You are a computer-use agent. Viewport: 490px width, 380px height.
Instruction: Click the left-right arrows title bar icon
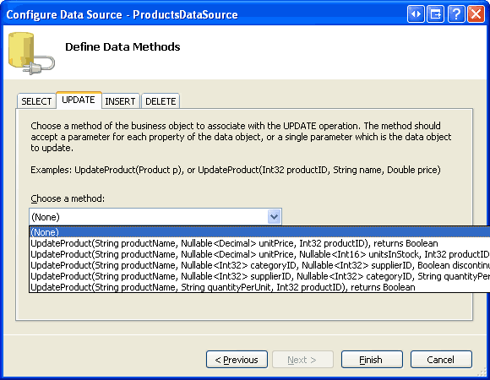point(416,14)
